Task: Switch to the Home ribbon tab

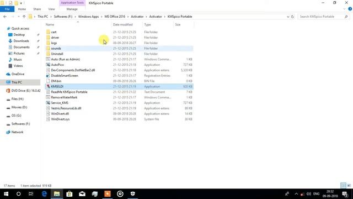Action: tap(22, 9)
